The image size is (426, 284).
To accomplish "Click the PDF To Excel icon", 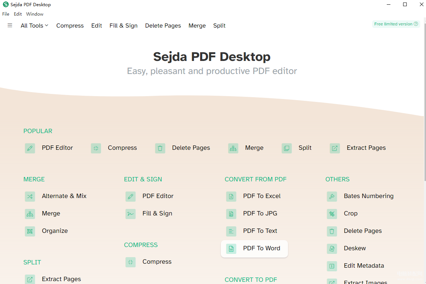I will 231,196.
